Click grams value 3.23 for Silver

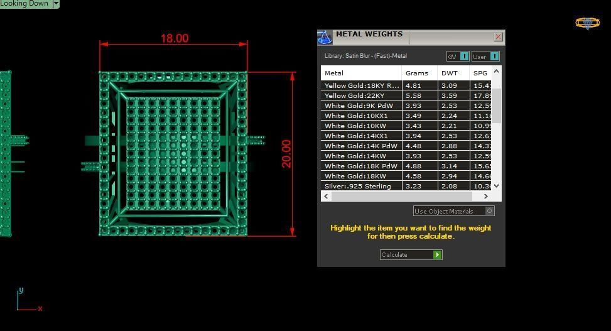[x=413, y=186]
